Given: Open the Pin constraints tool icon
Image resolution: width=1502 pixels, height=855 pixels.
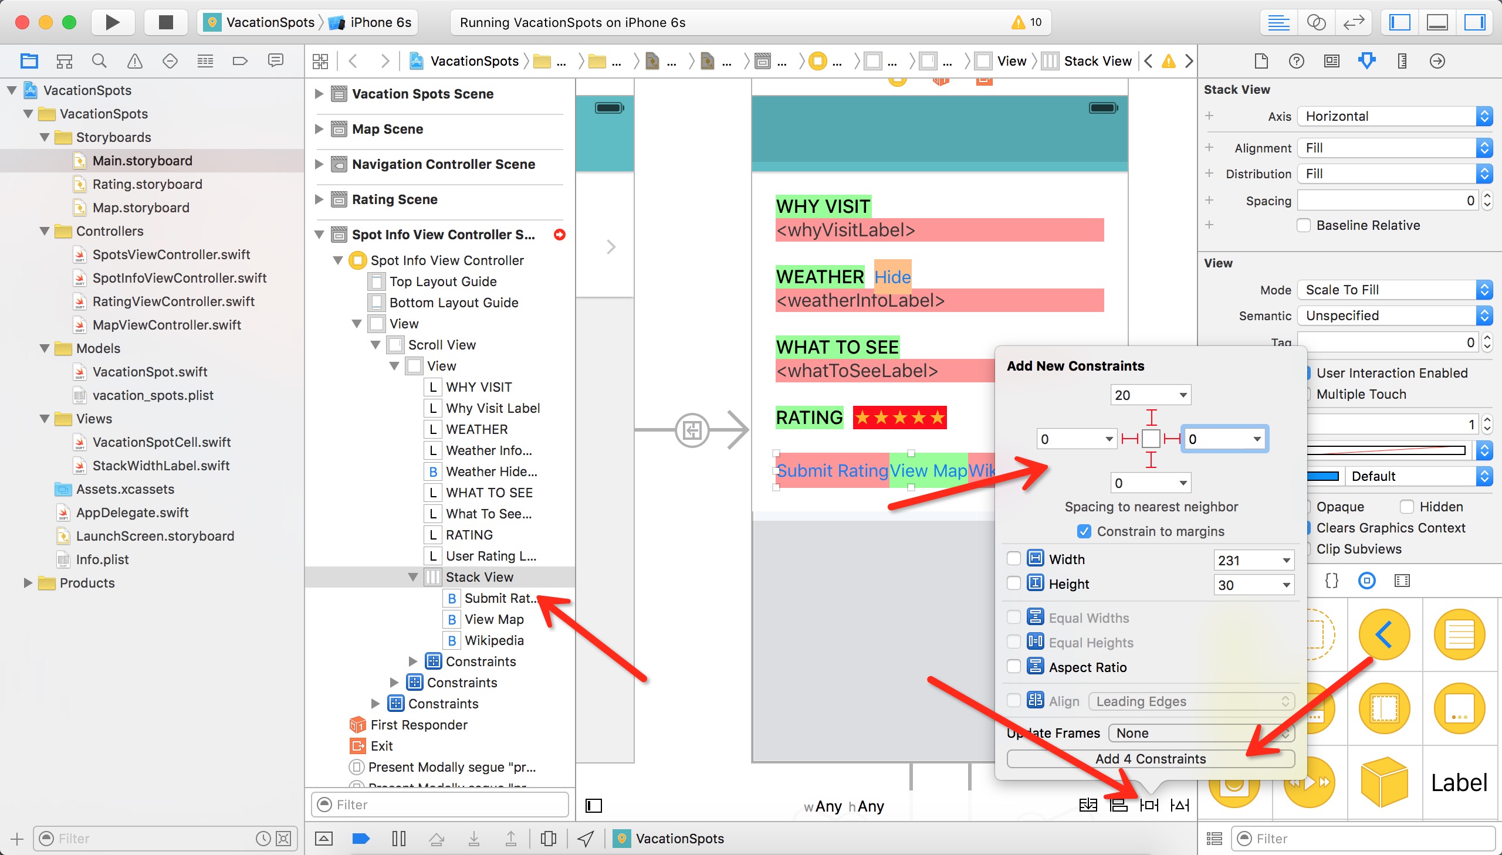Looking at the screenshot, I should [x=1148, y=805].
